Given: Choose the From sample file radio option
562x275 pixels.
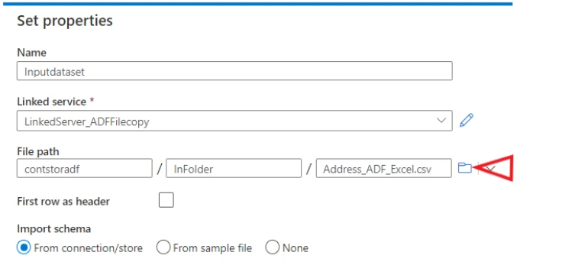Looking at the screenshot, I should click(163, 247).
